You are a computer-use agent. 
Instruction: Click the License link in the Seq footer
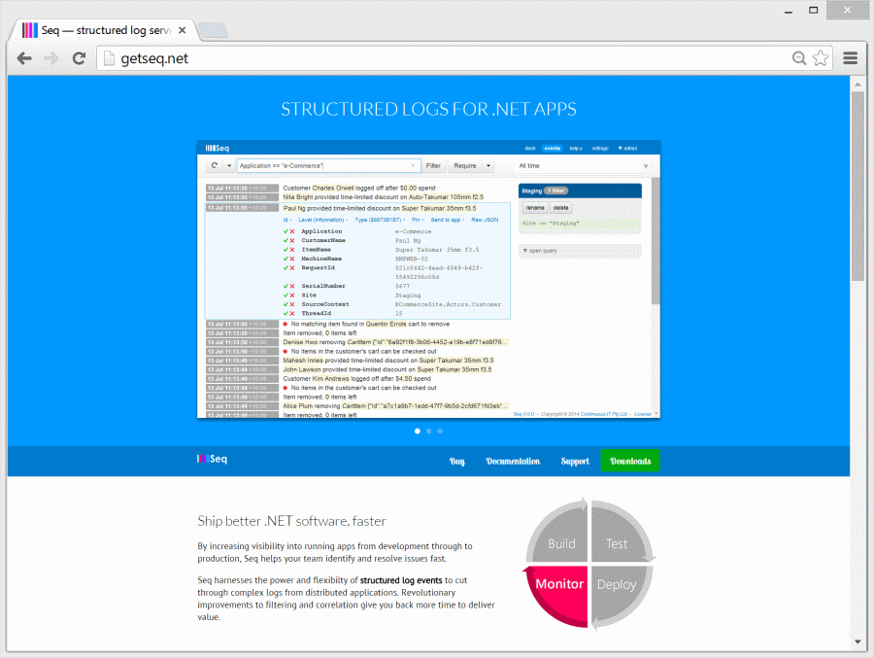coord(643,414)
